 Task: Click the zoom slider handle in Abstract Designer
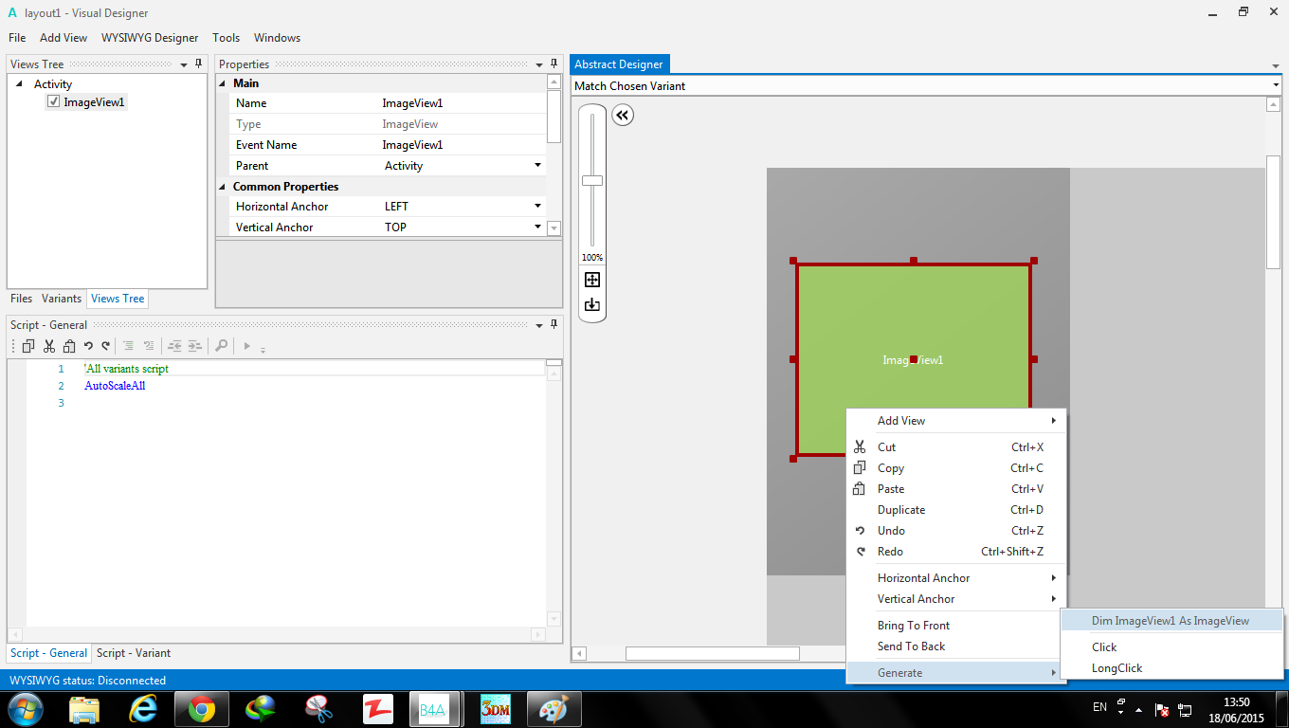click(x=592, y=180)
